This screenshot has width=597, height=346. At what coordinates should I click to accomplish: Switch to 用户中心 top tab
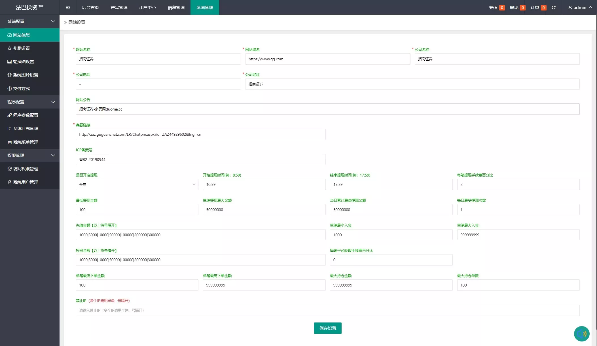pos(147,7)
